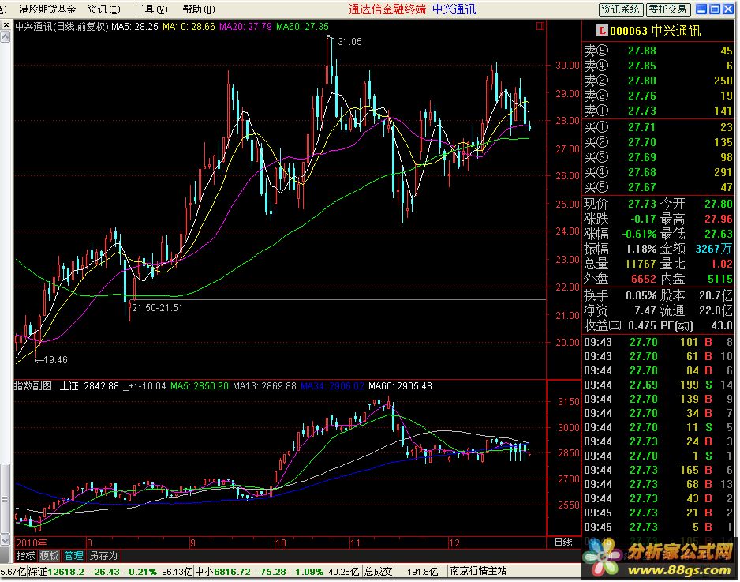
Task: Click the MA60: 2905.48 label
Action: pos(400,386)
